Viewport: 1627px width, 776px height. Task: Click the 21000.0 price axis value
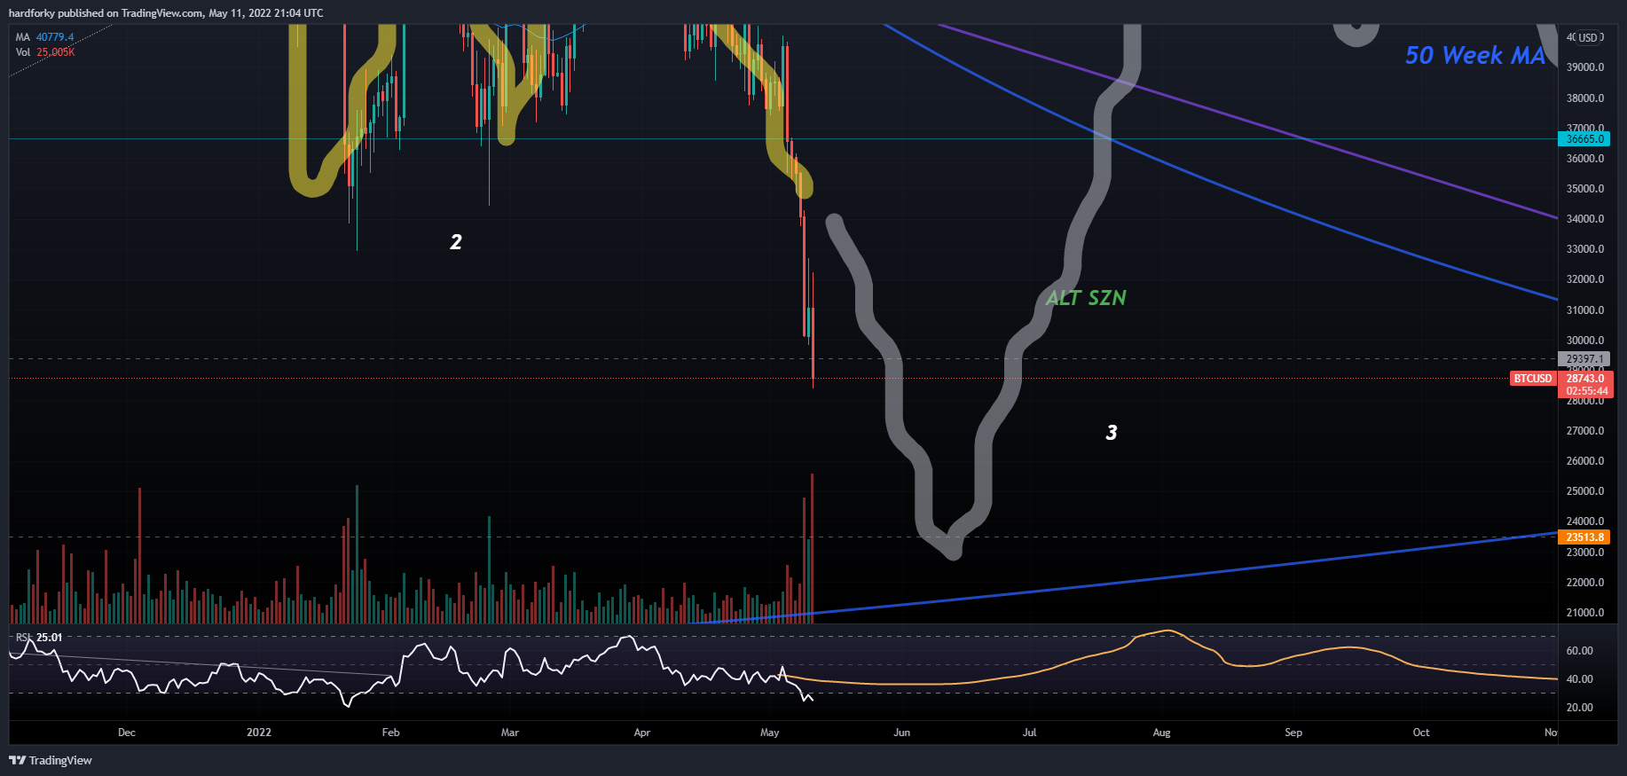coord(1585,613)
